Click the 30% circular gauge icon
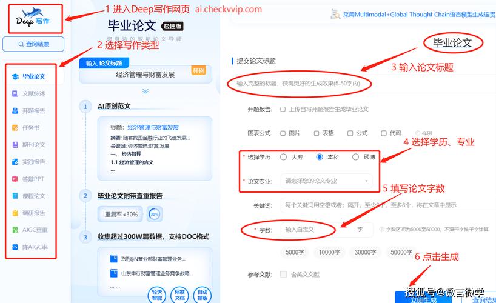Image resolution: width=496 pixels, height=303 pixels. 155,214
